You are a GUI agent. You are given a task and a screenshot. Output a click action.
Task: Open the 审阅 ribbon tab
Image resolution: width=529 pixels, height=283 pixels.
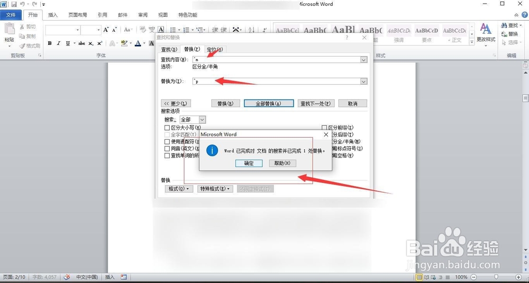click(x=143, y=15)
